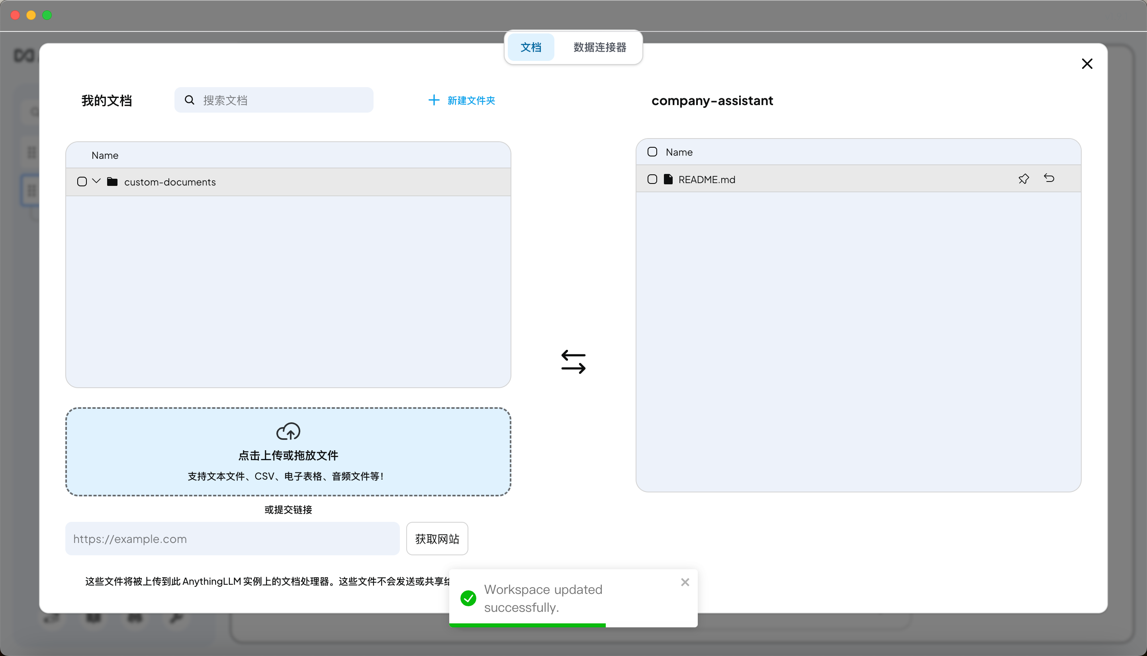Image resolution: width=1147 pixels, height=656 pixels.
Task: Remove README.md from workspace with undo arrow icon
Action: (1049, 178)
